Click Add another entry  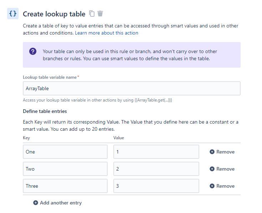click(61, 203)
